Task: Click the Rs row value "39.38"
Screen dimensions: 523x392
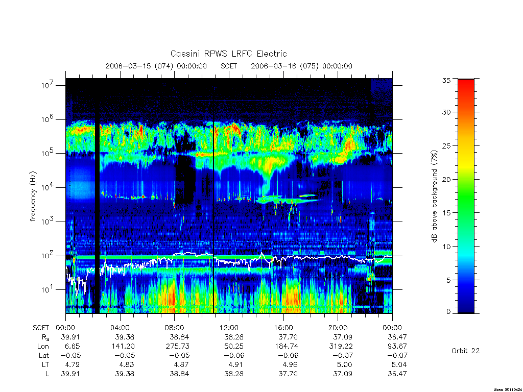Action: (125, 337)
